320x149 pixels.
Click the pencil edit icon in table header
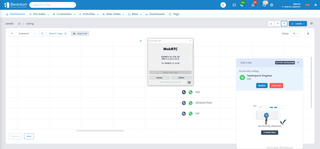(x=141, y=41)
